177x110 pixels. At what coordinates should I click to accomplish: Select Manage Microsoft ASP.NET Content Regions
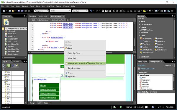click(x=85, y=63)
